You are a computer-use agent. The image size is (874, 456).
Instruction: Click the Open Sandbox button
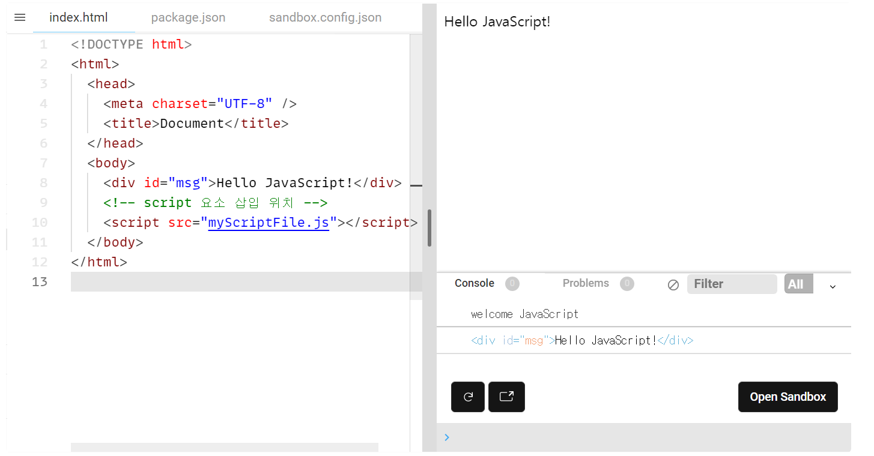tap(788, 397)
